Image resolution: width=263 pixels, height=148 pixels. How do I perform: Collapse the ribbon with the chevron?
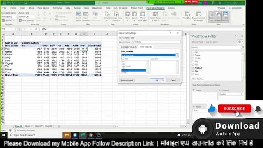(x=243, y=25)
